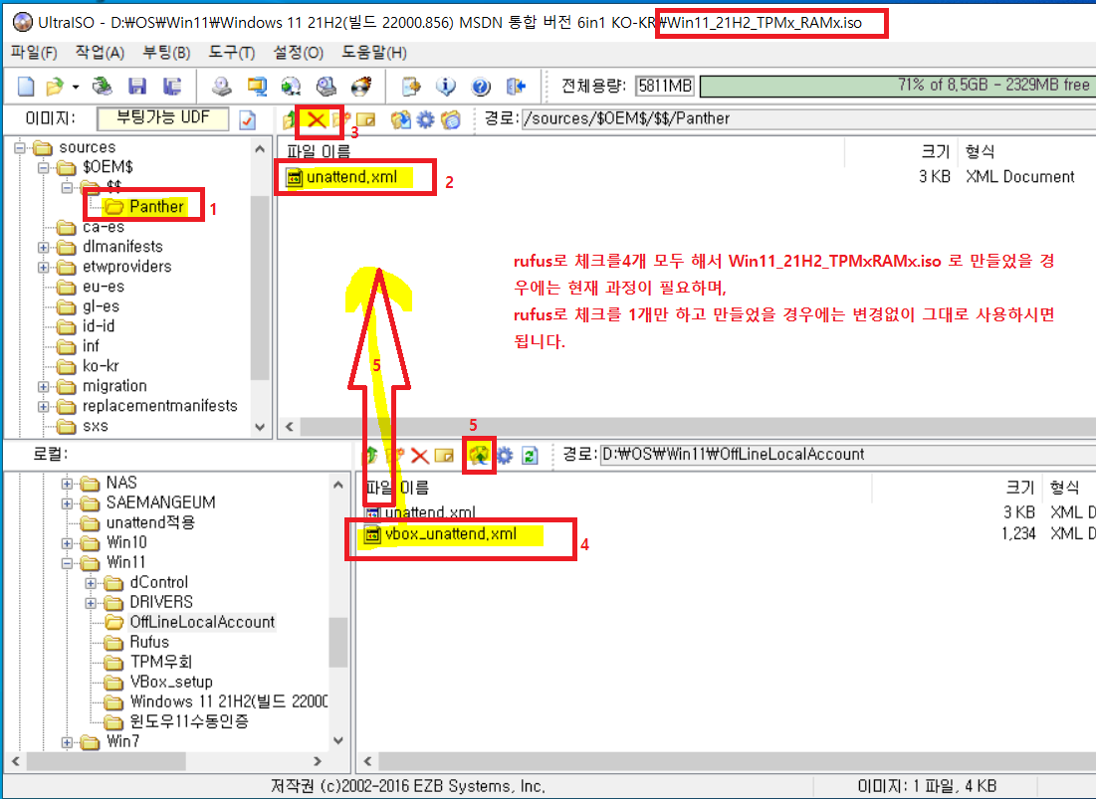The width and height of the screenshot is (1096, 799).
Task: Open the 도구(T) menu
Action: 232,53
